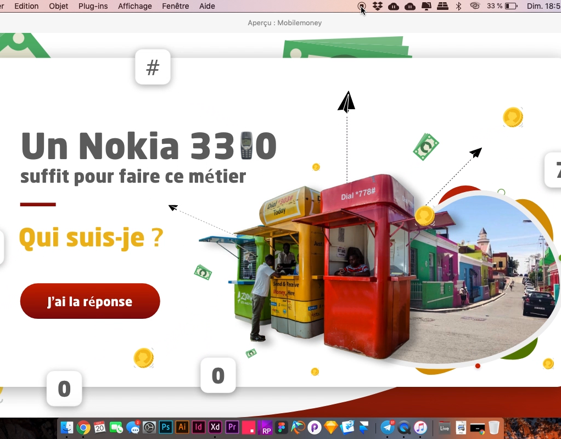Image resolution: width=561 pixels, height=439 pixels.
Task: Click the "J'ai la réponse" button
Action: (90, 301)
